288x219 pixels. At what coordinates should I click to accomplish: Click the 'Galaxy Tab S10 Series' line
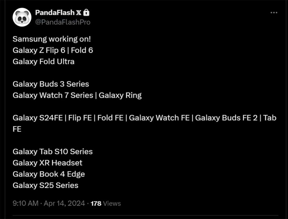point(53,152)
